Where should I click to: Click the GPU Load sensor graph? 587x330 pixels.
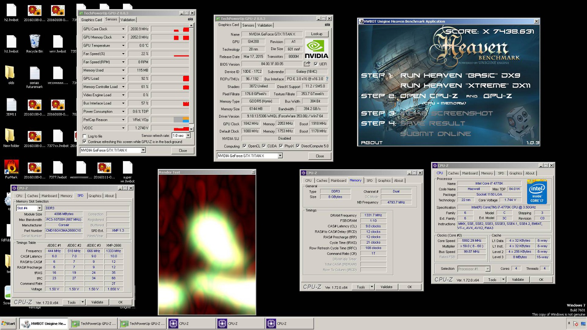[x=170, y=79]
